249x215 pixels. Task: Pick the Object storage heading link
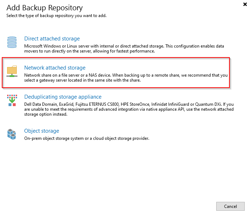click(41, 131)
